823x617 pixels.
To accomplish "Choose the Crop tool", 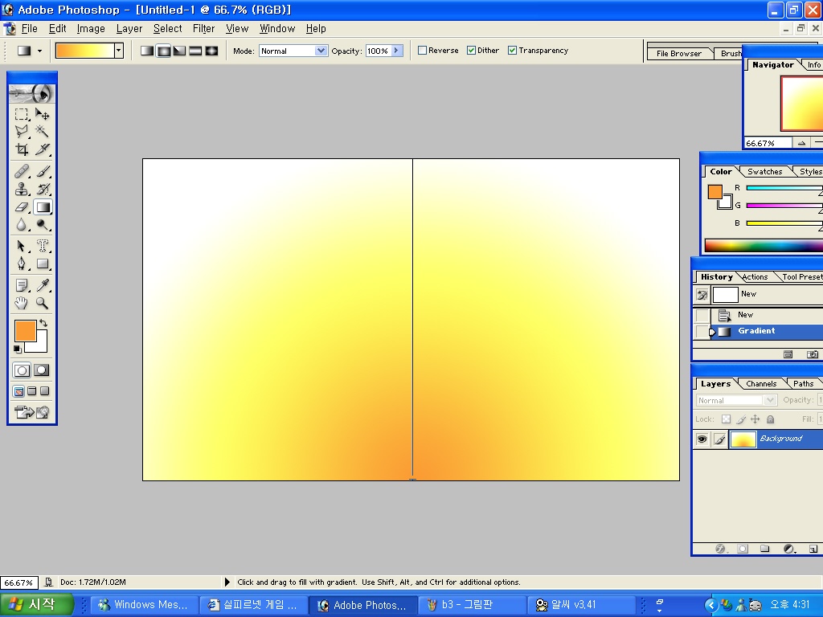I will 22,149.
